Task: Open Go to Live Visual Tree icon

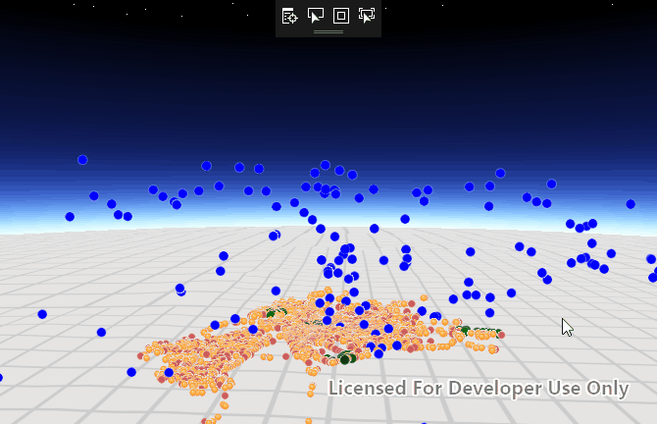Action: click(289, 16)
